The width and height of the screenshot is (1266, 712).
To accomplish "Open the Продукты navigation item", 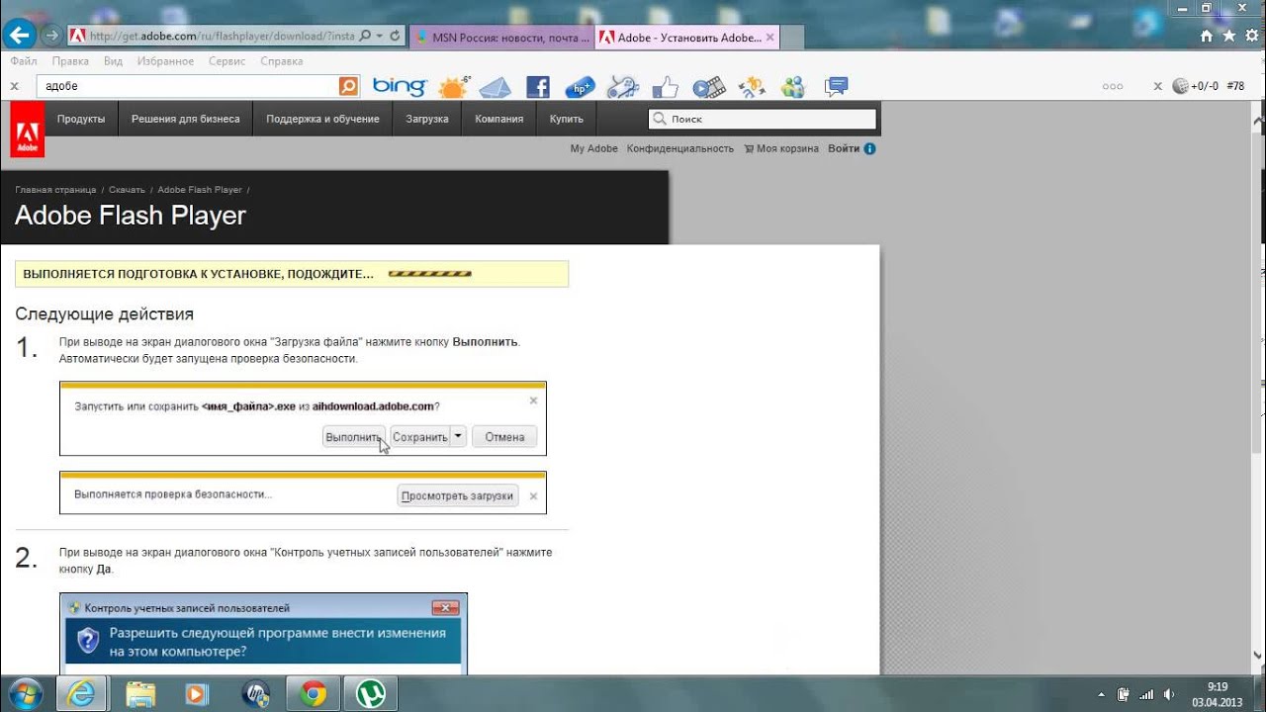I will pyautogui.click(x=81, y=119).
